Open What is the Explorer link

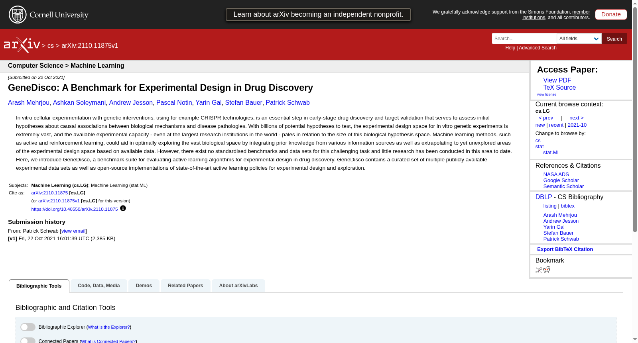109,327
